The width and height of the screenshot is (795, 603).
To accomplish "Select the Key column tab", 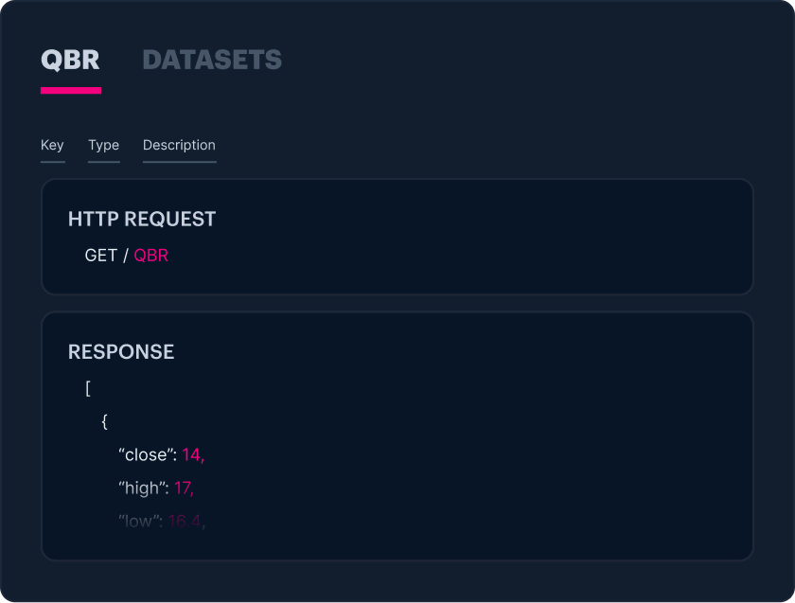I will 52,145.
